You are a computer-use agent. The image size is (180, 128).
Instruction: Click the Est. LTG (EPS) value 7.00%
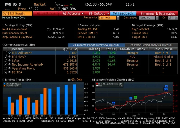(116, 37)
